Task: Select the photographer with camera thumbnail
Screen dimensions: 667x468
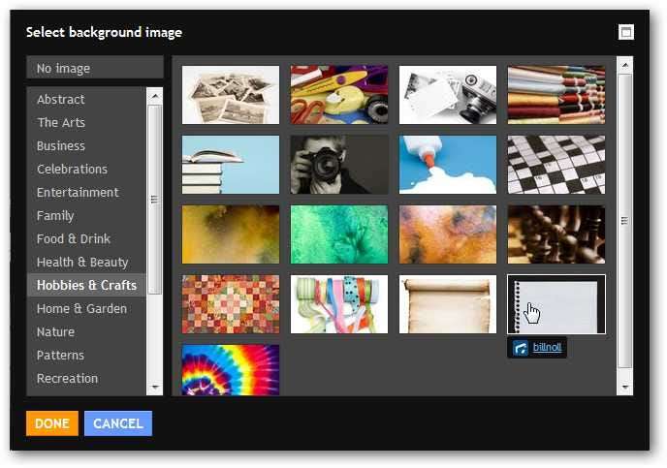Action: tap(339, 165)
